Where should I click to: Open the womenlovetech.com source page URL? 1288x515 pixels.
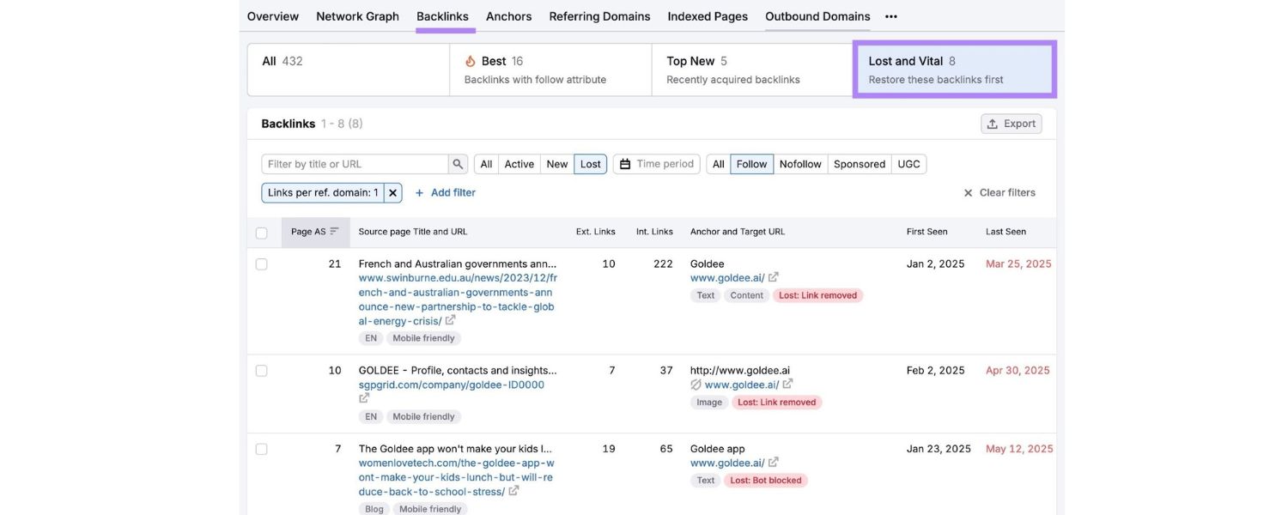453,474
